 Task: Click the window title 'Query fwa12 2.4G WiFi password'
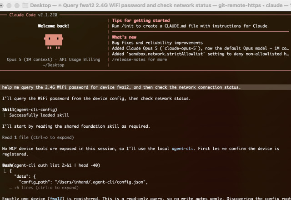click(x=137, y=5)
